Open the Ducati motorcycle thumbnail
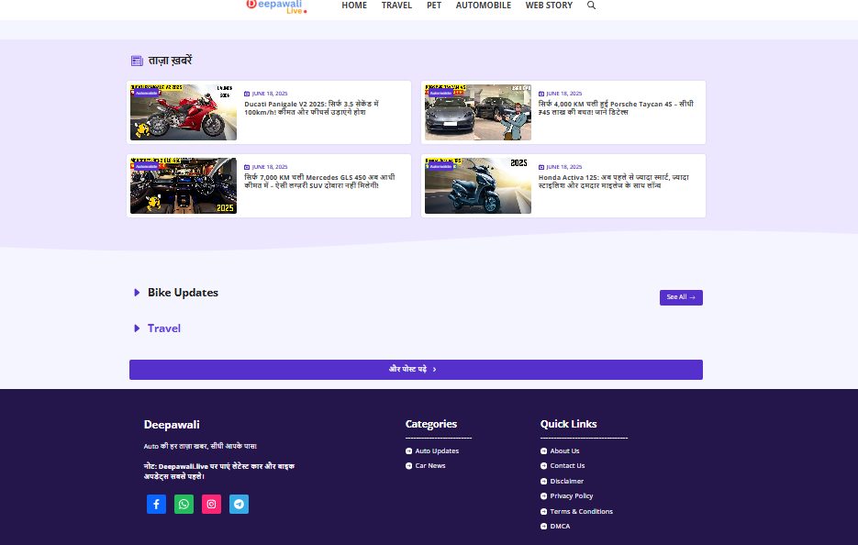 (184, 112)
